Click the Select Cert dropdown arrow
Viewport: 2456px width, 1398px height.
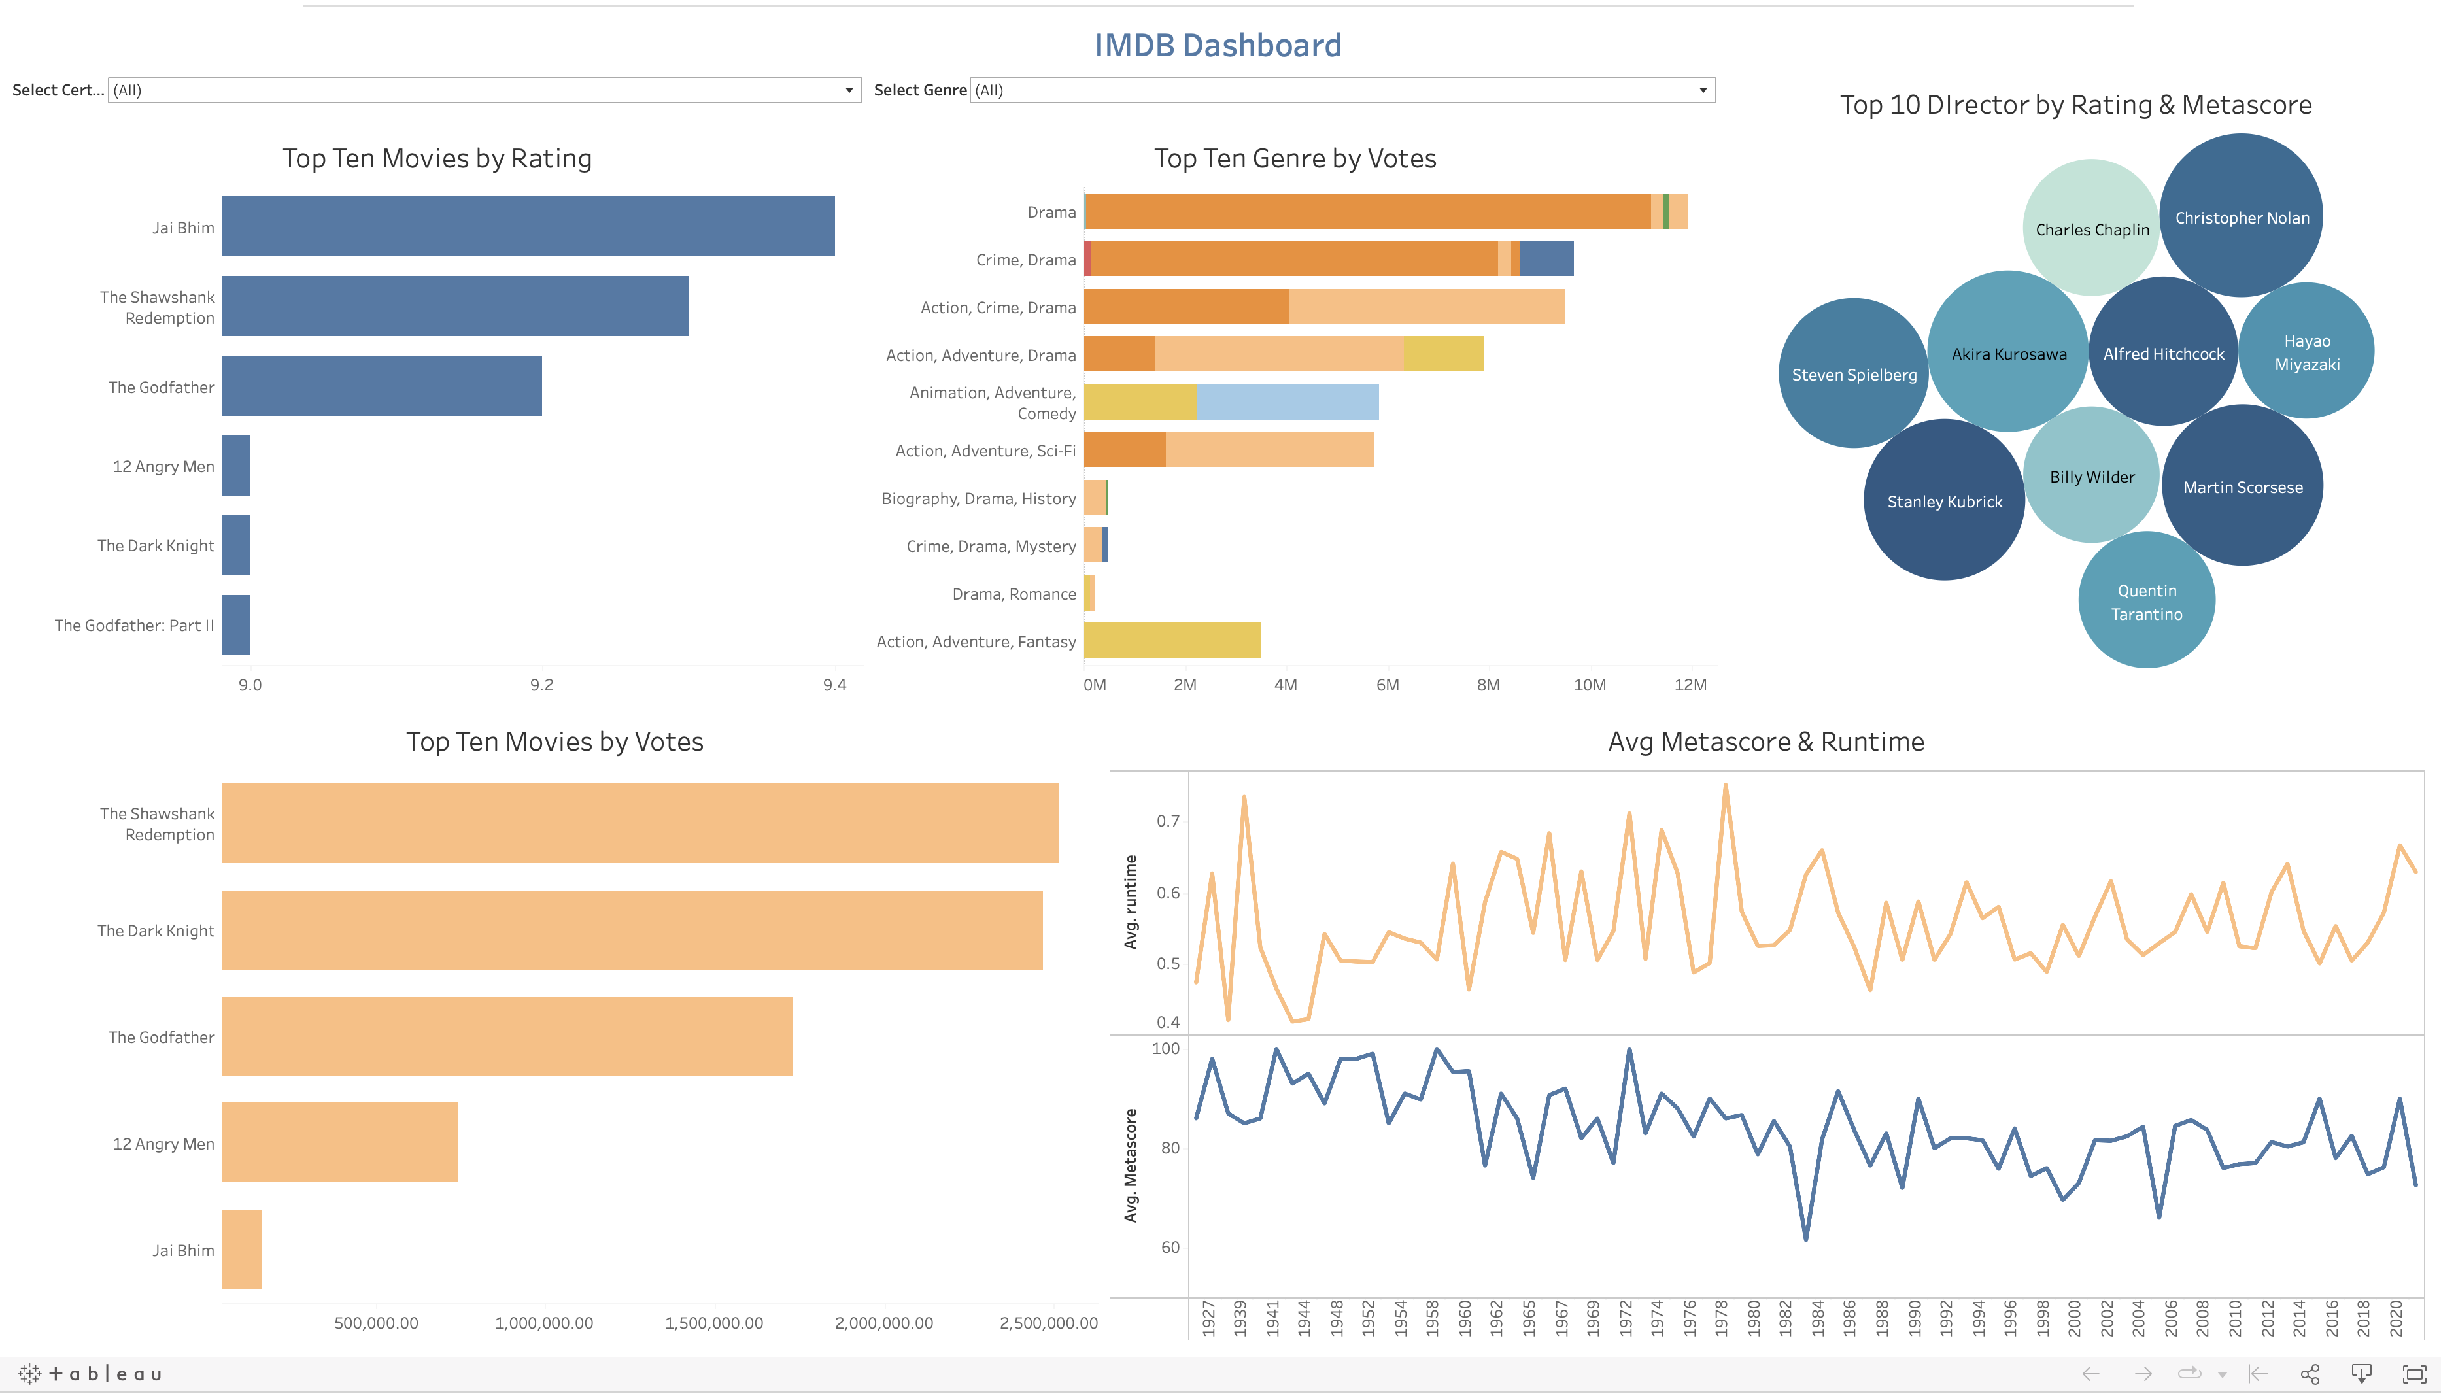[849, 90]
